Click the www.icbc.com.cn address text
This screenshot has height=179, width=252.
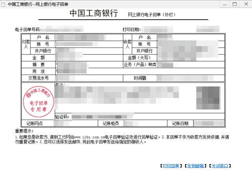pyautogui.click(x=89, y=137)
